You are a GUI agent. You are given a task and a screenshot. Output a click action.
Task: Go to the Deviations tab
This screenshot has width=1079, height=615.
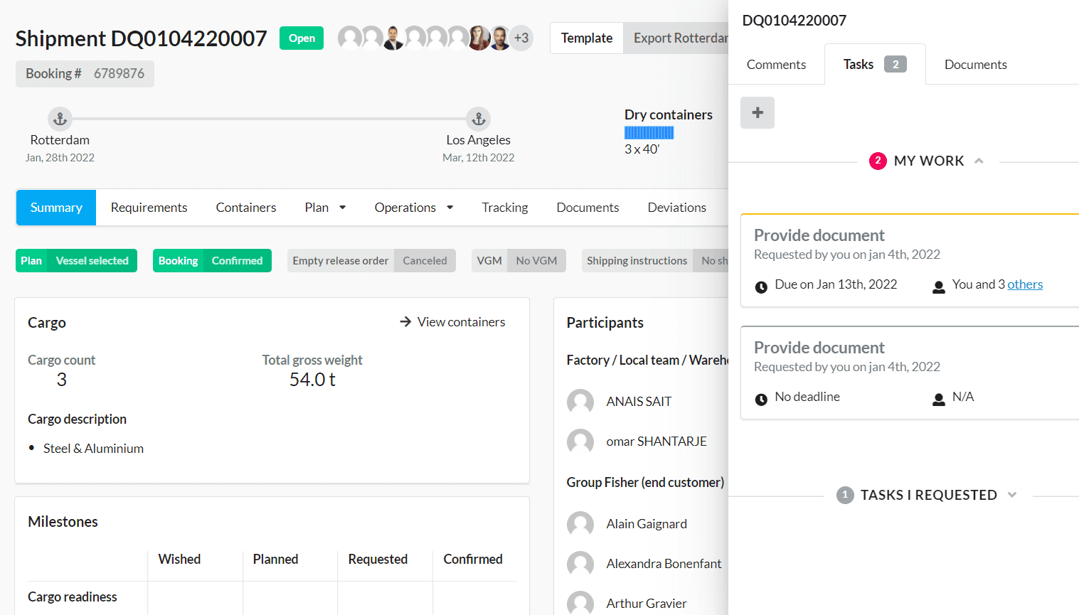tap(676, 208)
